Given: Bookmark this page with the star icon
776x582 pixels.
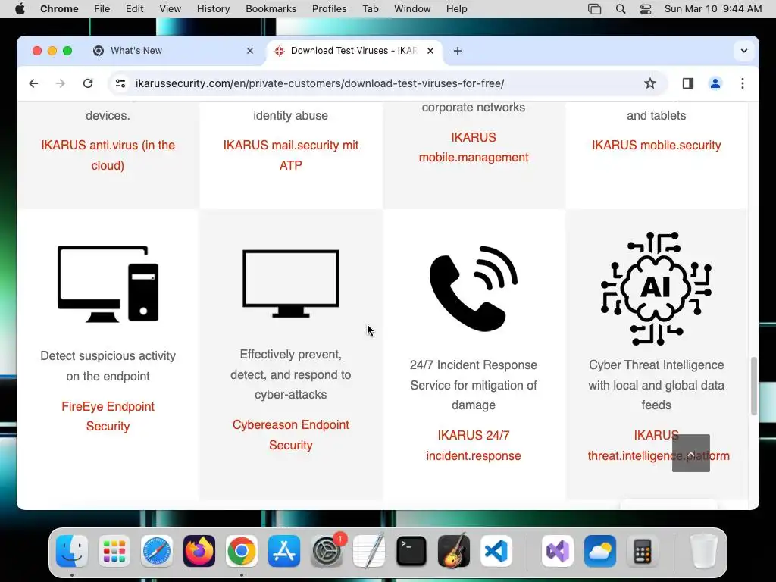Looking at the screenshot, I should pyautogui.click(x=649, y=83).
